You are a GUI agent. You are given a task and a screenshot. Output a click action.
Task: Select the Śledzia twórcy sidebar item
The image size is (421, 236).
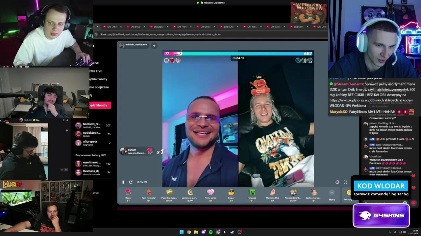click(x=98, y=79)
